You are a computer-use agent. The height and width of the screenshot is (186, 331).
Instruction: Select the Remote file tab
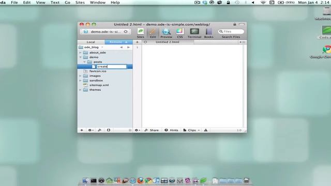pyautogui.click(x=118, y=42)
